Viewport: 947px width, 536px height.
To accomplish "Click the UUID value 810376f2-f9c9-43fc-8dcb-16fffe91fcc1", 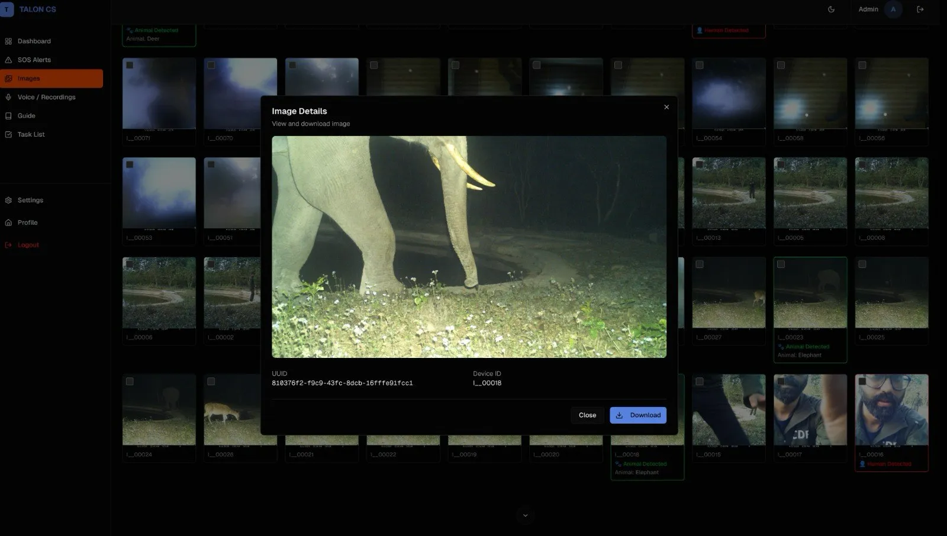I will click(342, 383).
